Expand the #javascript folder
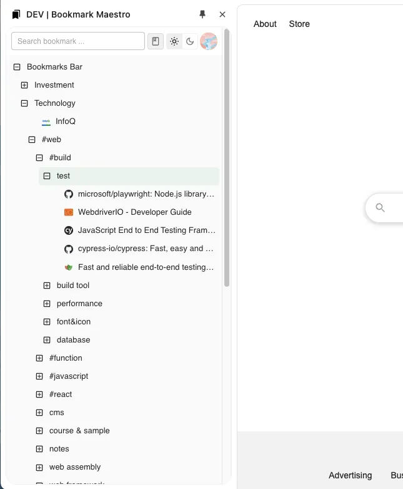This screenshot has height=489, width=403. (x=39, y=376)
